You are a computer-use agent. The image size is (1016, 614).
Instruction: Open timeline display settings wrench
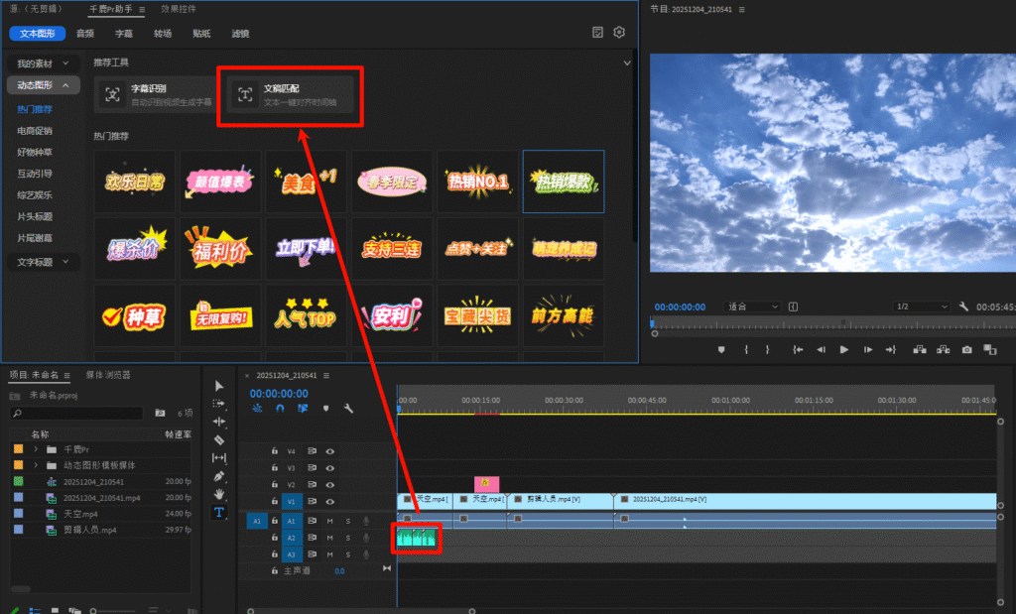click(348, 408)
